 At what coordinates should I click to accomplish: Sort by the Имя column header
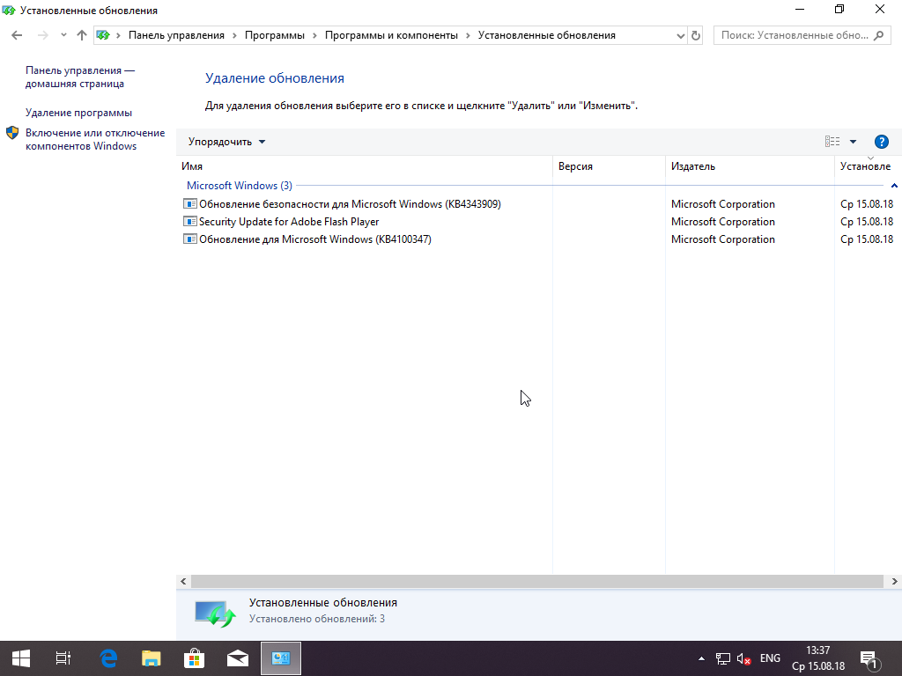coord(364,166)
